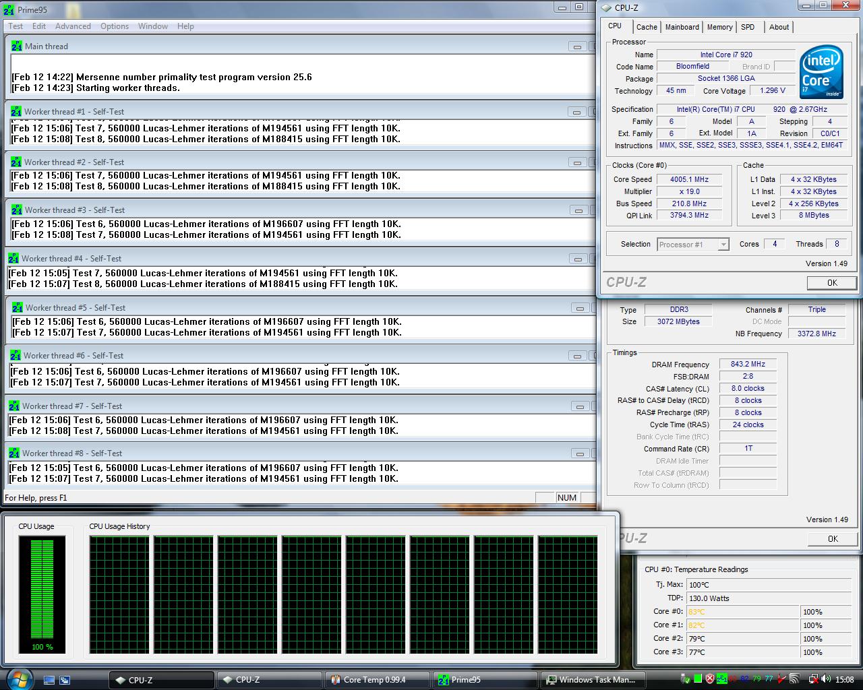This screenshot has height=690, width=863.
Task: Open the Help menu in Prime95
Action: tap(185, 26)
